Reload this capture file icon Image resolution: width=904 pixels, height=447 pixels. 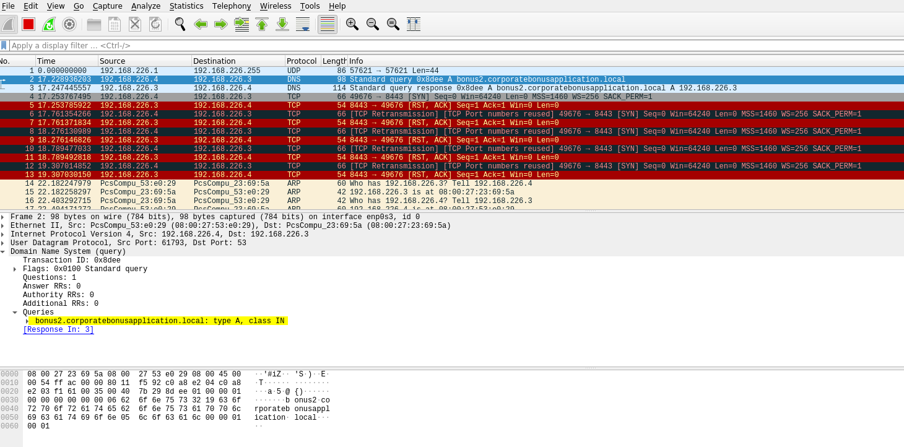click(x=155, y=24)
